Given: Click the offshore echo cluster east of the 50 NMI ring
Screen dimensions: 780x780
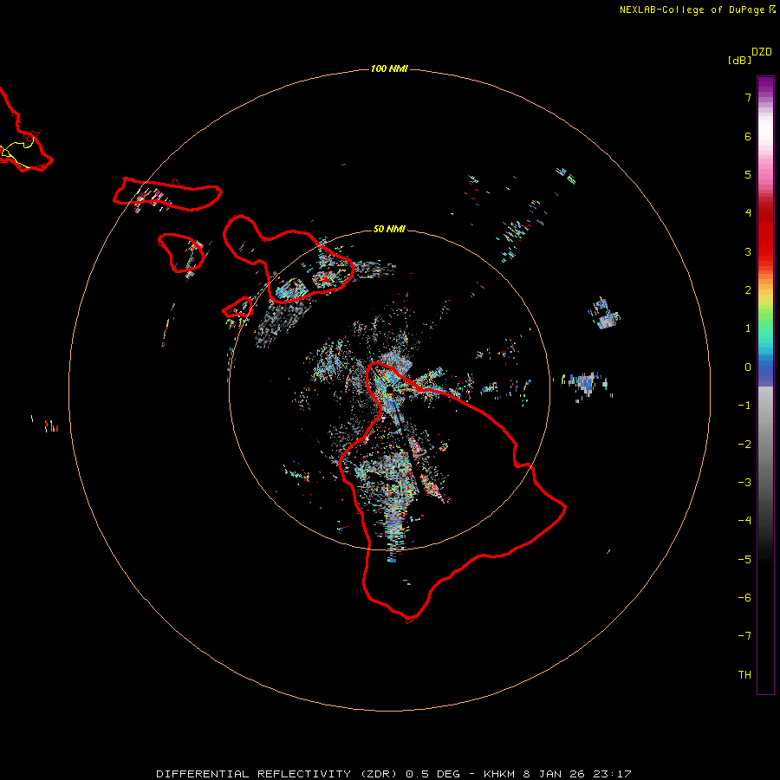Looking at the screenshot, I should tap(586, 384).
